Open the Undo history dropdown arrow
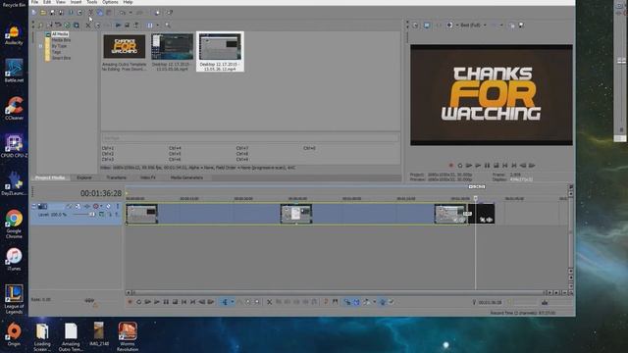Screen dimensions: 628x353 [x=131, y=13]
